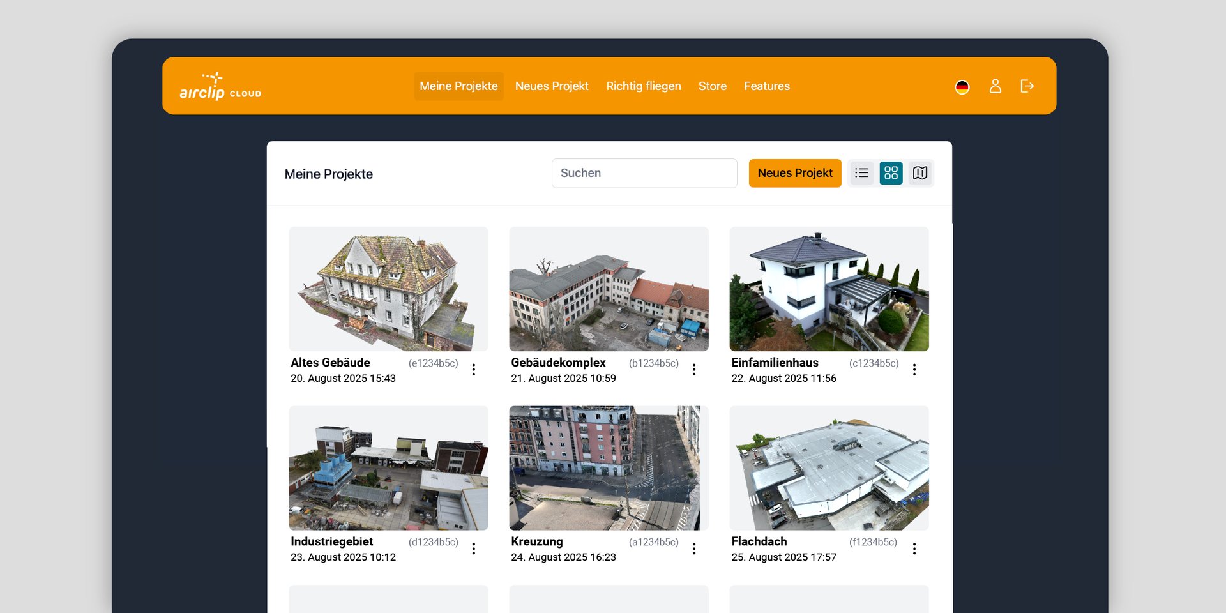Click the Altes Gebäude project title
Image resolution: width=1226 pixels, height=613 pixels.
coord(330,363)
